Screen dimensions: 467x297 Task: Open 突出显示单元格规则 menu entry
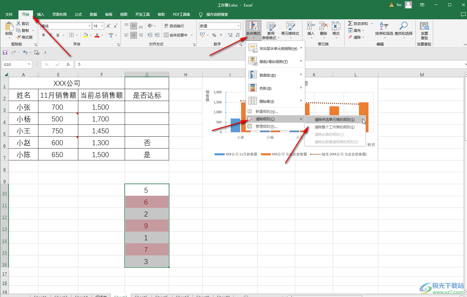tap(275, 48)
